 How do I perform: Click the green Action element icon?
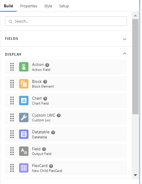[x=24, y=67]
